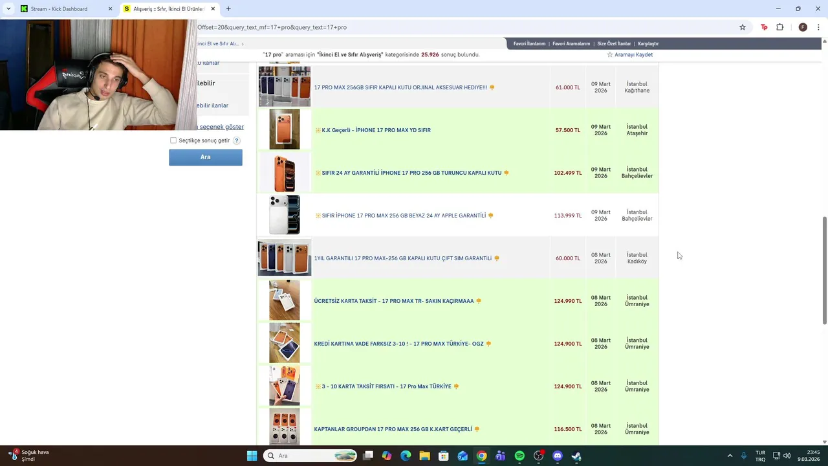This screenshot has height=466, width=828.
Task: Open listing ÜCRETSİZ KARTA TAKSİT - 17 PRO MAX TR
Action: click(x=394, y=301)
